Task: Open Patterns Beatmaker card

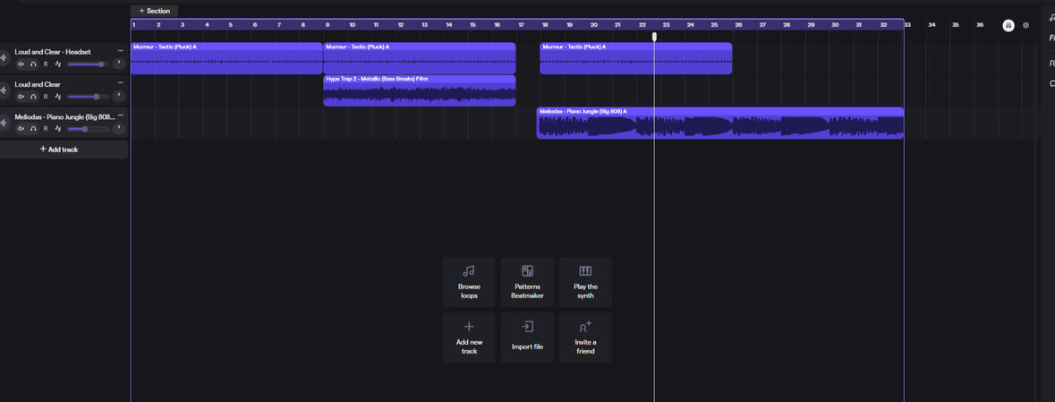Action: click(x=528, y=282)
